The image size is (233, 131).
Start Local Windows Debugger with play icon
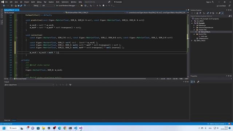tap(57, 6)
